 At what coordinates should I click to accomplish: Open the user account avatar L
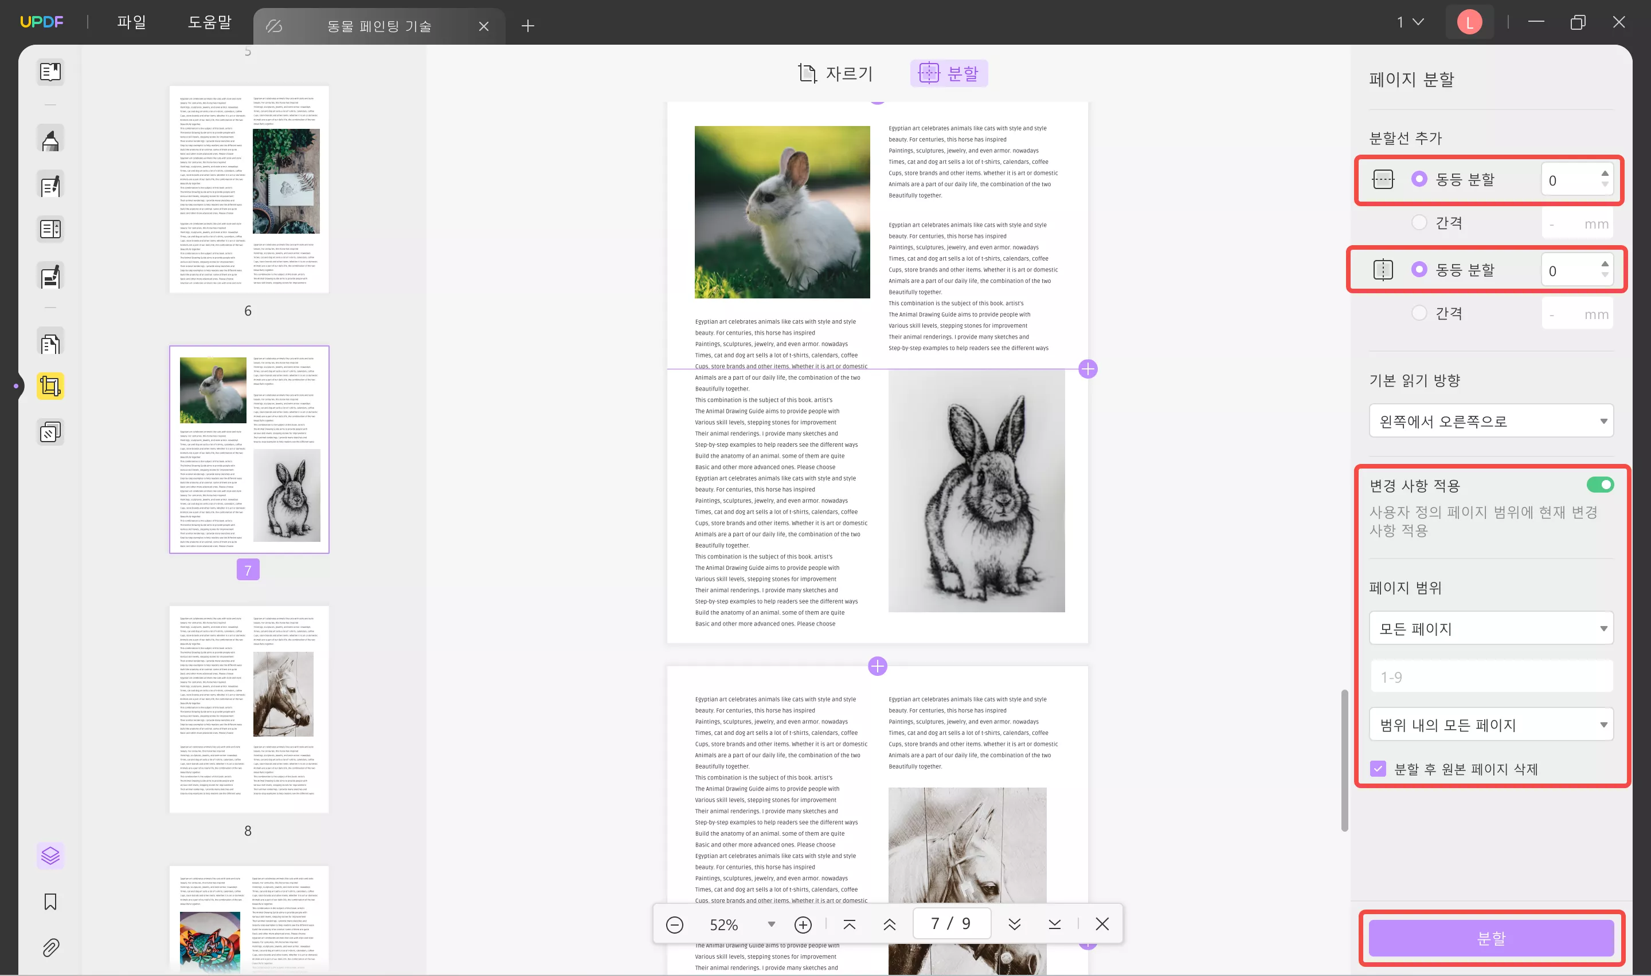[x=1469, y=22]
